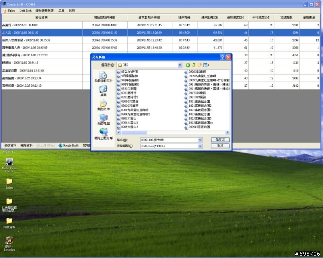Viewport: 323px width, 258px height.
Task: Click the Cancel button in dialog
Action: pos(220,146)
